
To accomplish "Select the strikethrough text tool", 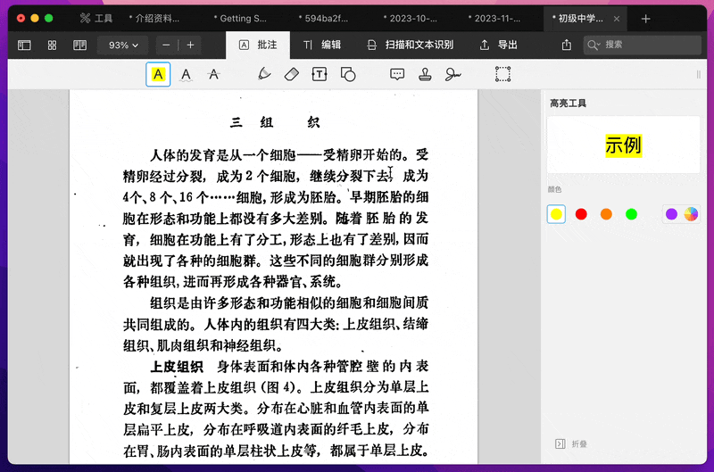I will pos(213,75).
